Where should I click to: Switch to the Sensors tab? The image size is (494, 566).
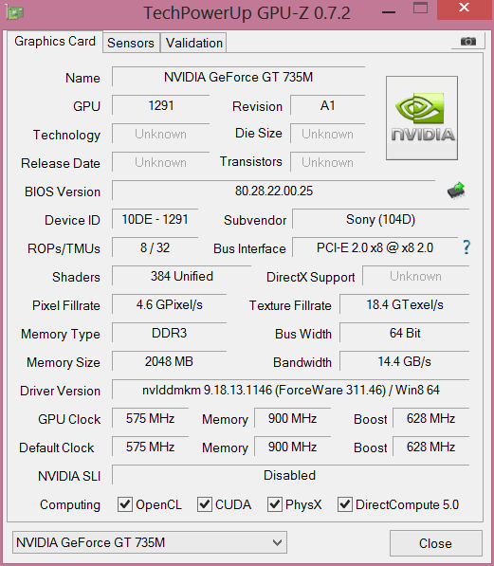click(x=131, y=43)
